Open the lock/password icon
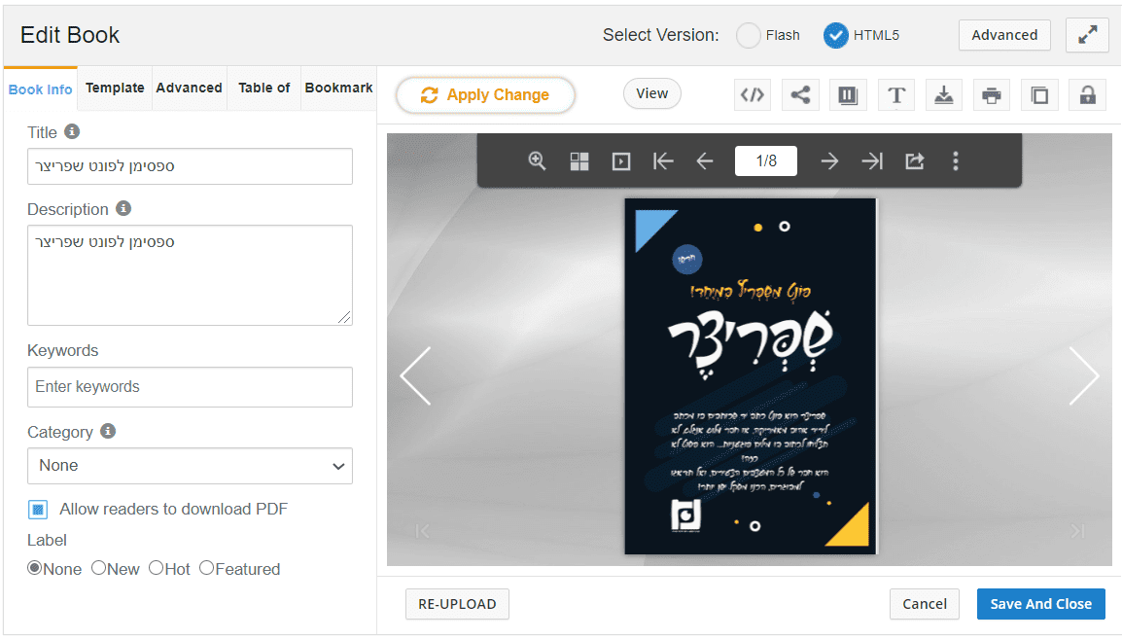 [x=1088, y=94]
